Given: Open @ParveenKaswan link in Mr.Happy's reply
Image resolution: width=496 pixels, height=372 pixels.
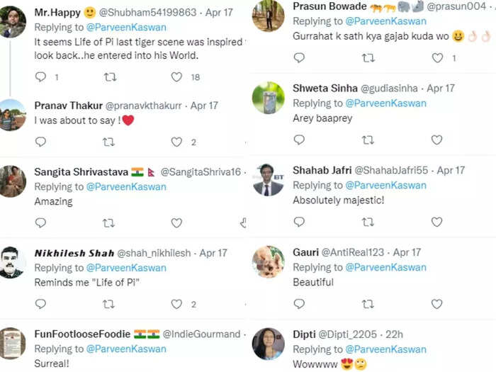Looking at the screenshot, I should 126,28.
